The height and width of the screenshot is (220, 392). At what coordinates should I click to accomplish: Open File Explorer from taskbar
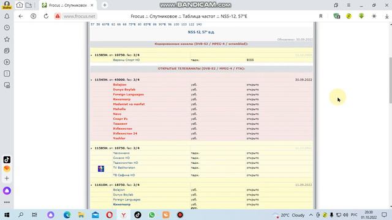81,215
